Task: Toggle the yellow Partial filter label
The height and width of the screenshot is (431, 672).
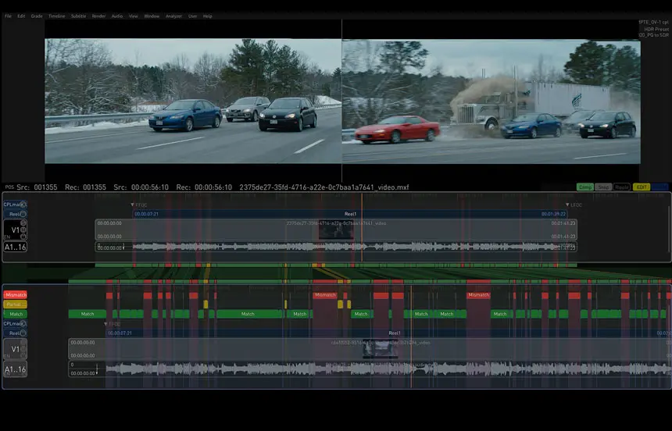Action: pyautogui.click(x=16, y=305)
